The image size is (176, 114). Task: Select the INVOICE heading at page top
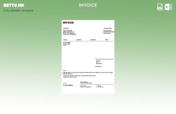click(88, 5)
